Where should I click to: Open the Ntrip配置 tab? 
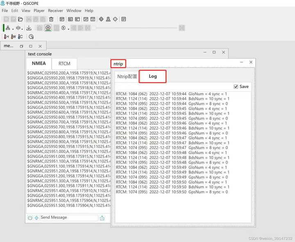[127, 76]
